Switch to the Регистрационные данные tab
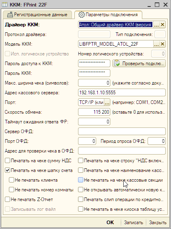The width and height of the screenshot is (171, 229). point(37,15)
